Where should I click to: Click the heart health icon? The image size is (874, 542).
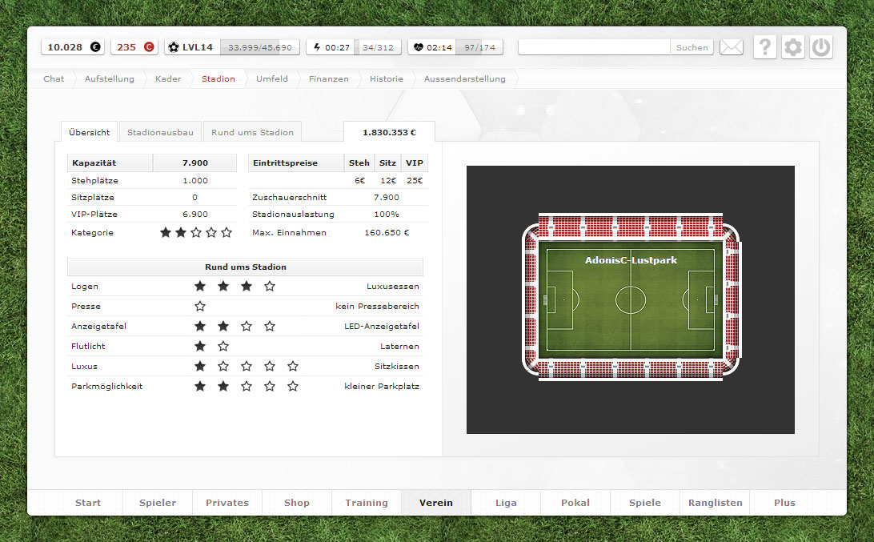(x=418, y=47)
